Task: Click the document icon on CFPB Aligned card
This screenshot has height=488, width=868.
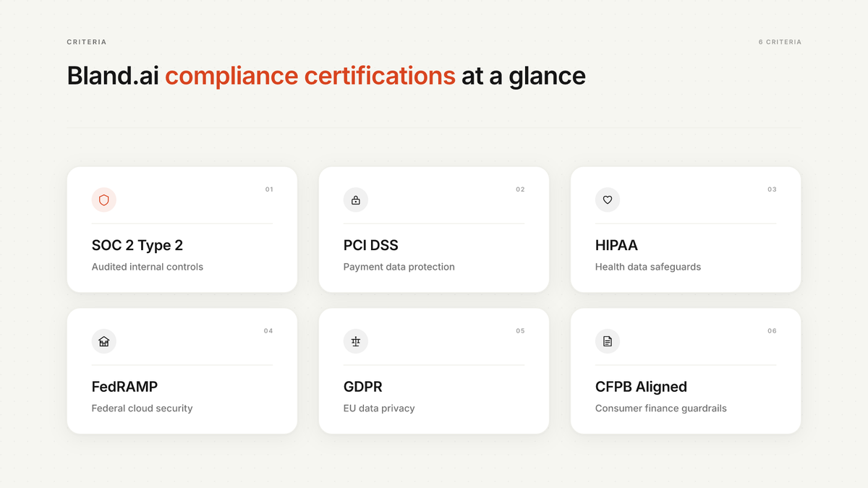Action: [608, 342]
